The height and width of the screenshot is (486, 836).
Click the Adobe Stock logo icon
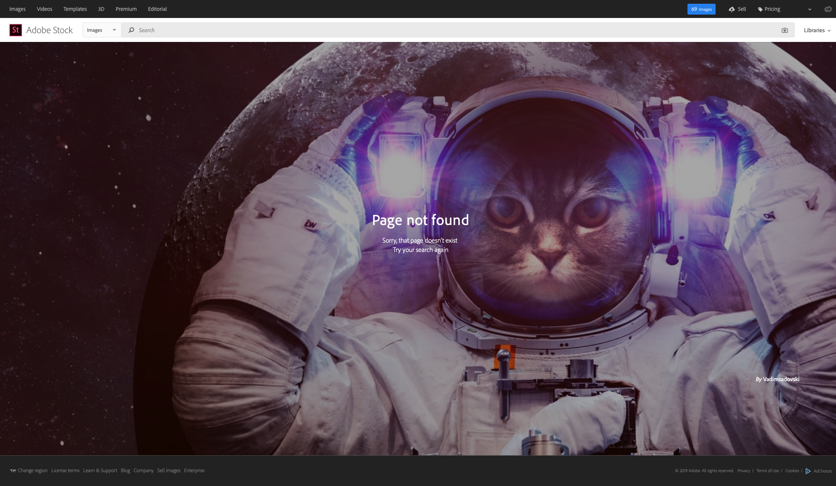[15, 30]
